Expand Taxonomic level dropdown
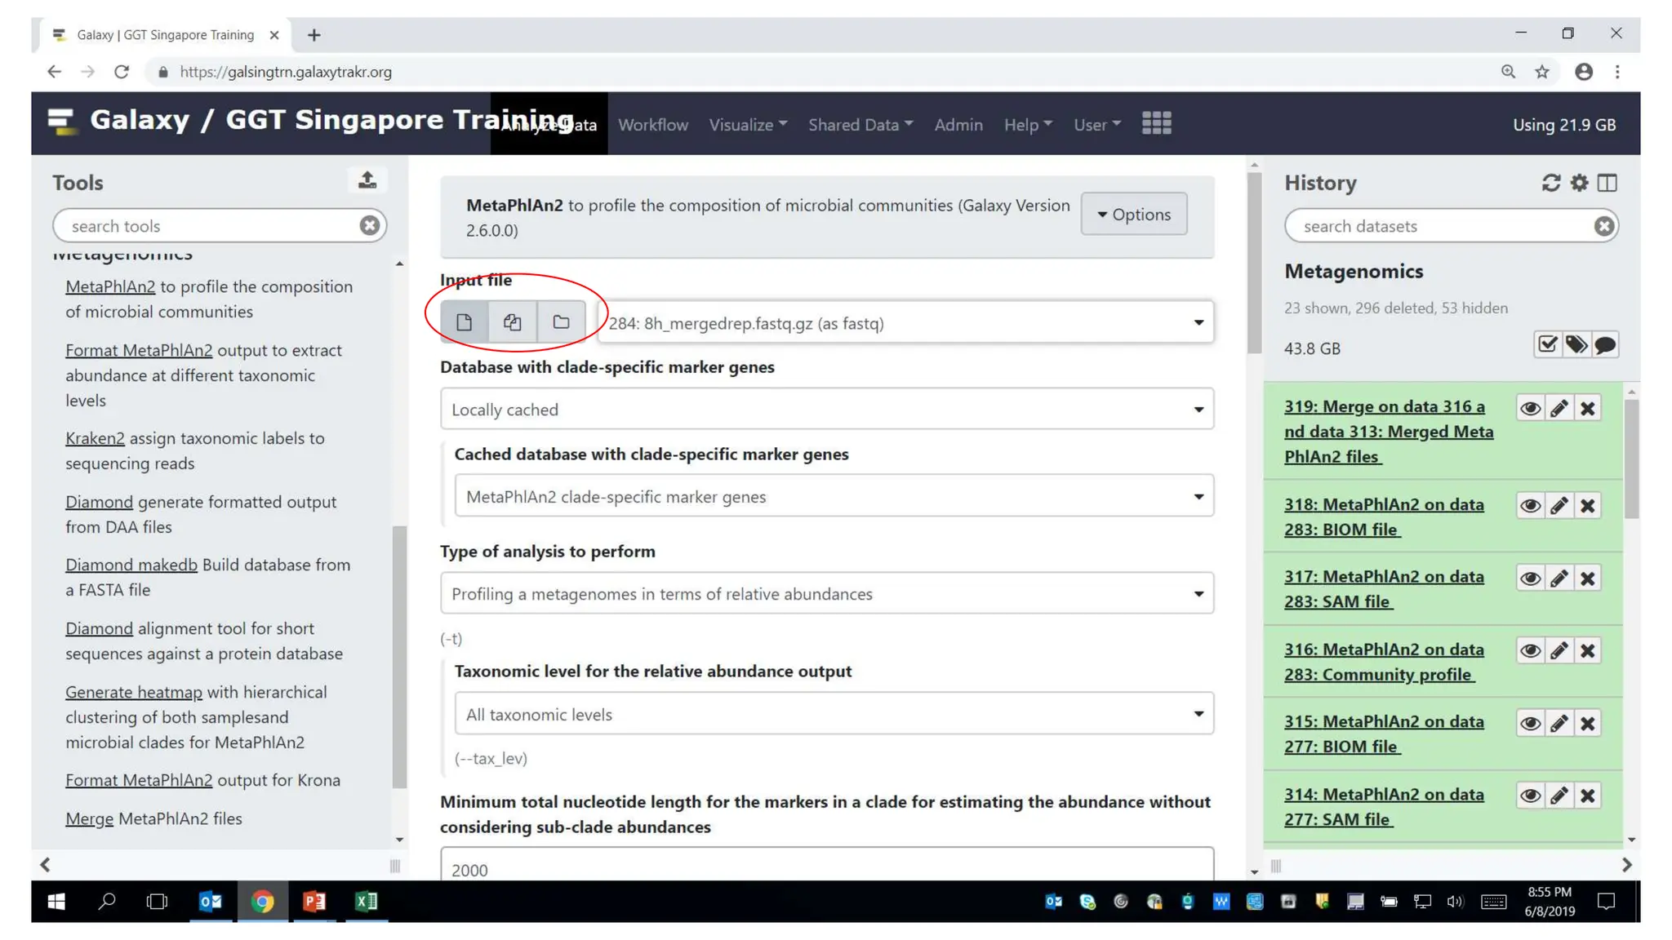 [x=833, y=714]
